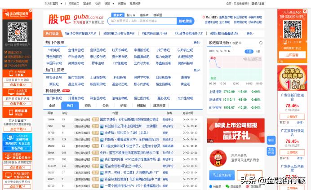
Task: Switch to the 问董秘 posts tab
Action: [141, 106]
